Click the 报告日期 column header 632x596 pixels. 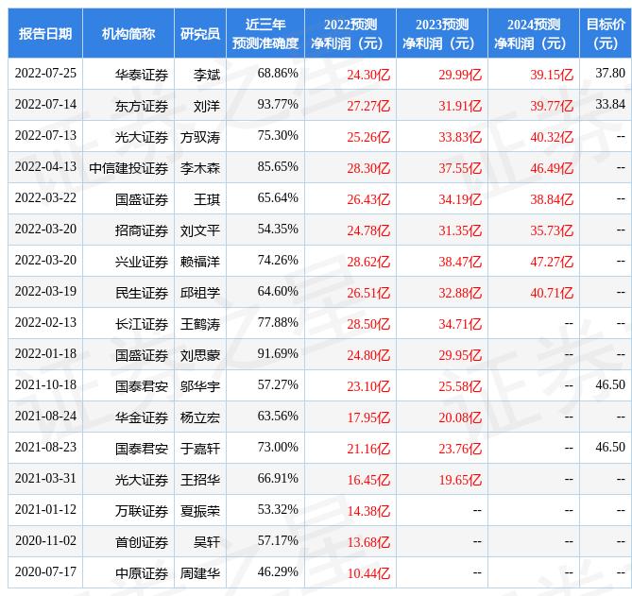coord(44,33)
